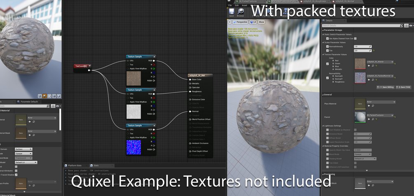Browse to PackedNormal texture with magnifier
This screenshot has height=196, width=414.
[373, 79]
